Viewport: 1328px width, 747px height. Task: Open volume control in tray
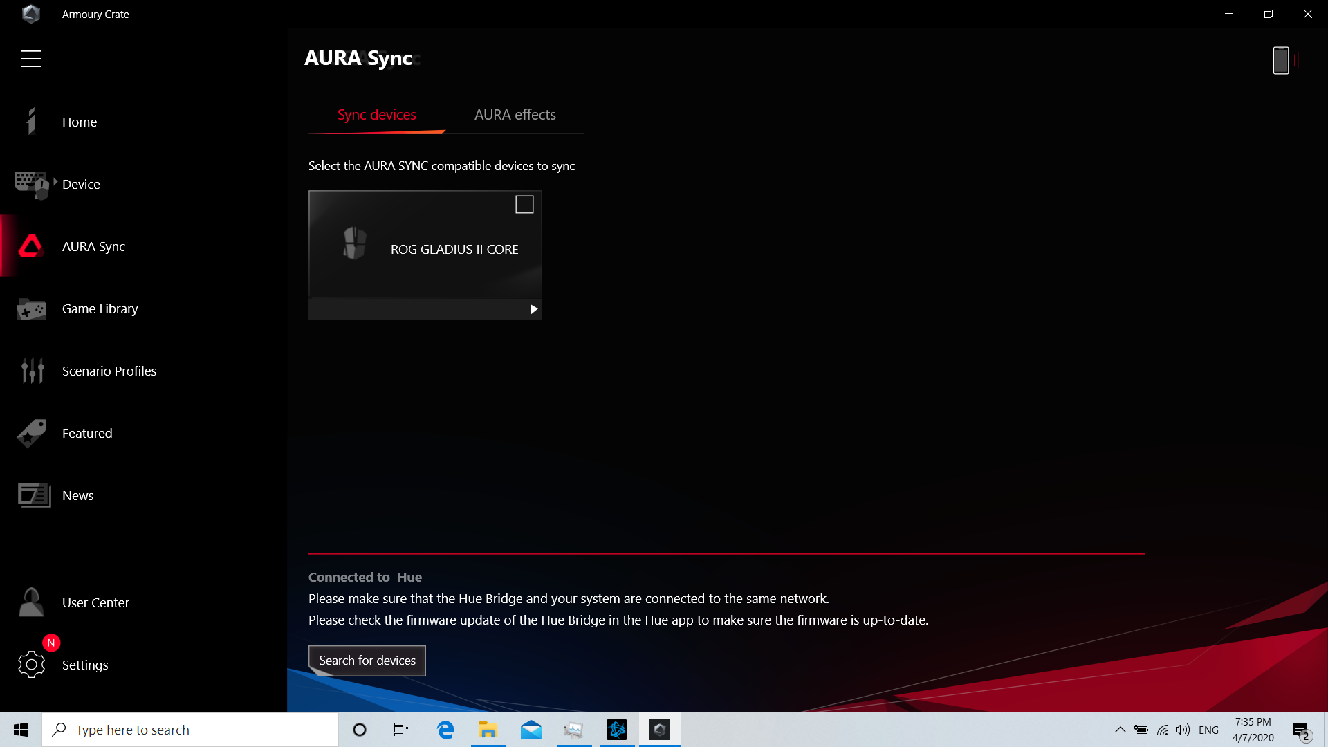click(1183, 730)
